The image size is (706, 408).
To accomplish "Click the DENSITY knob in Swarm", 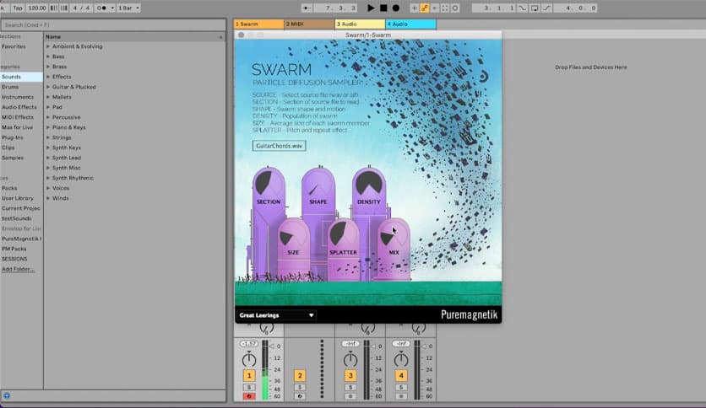I will pyautogui.click(x=369, y=183).
